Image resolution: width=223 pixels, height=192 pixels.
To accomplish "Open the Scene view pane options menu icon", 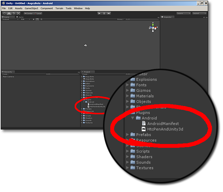I will (x=158, y=17).
